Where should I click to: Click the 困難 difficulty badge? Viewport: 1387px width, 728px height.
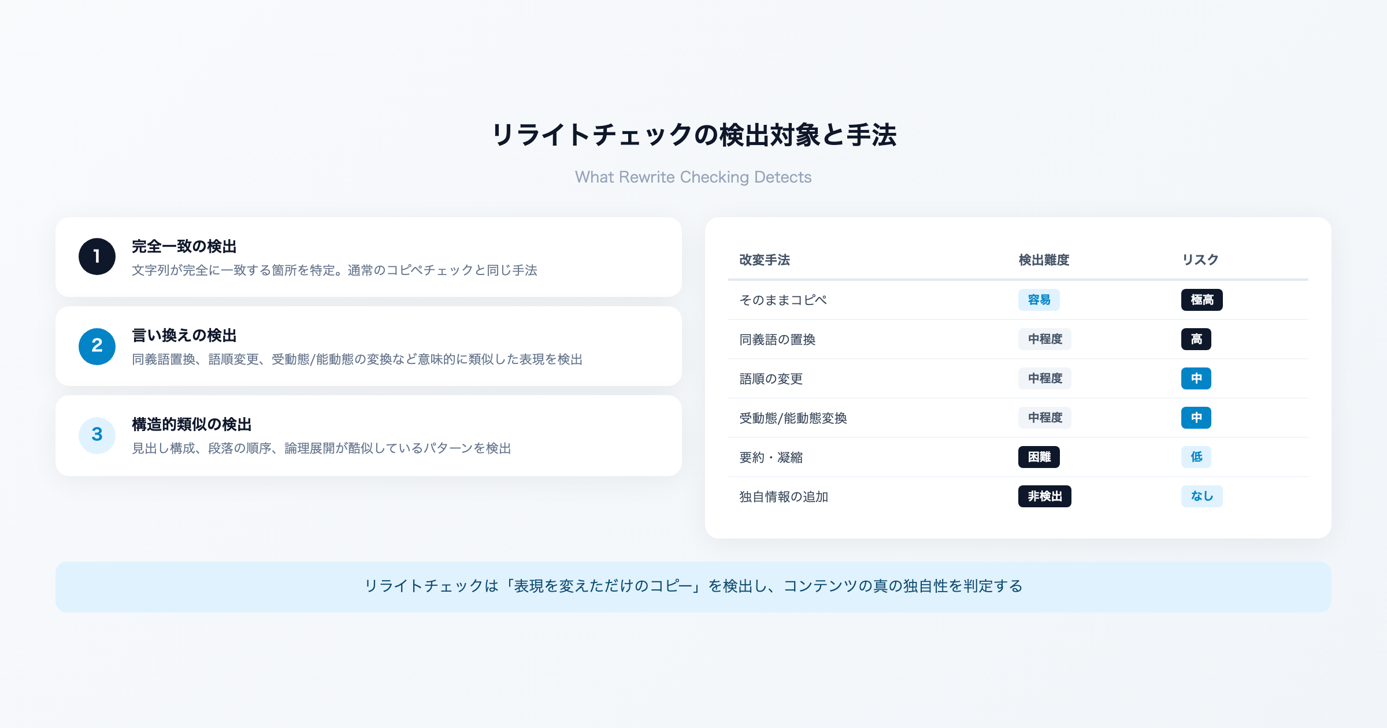point(1039,457)
